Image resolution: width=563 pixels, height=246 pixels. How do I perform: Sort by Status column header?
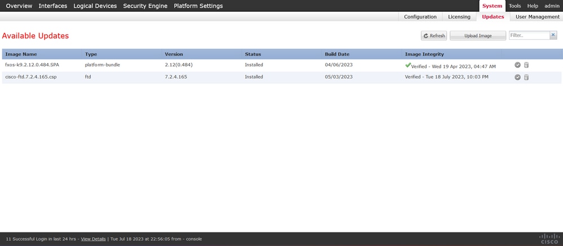click(253, 54)
